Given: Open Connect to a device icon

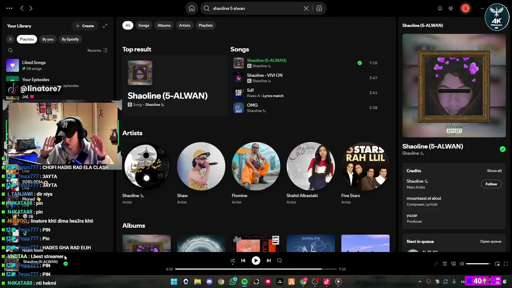Looking at the screenshot, I should point(453,264).
